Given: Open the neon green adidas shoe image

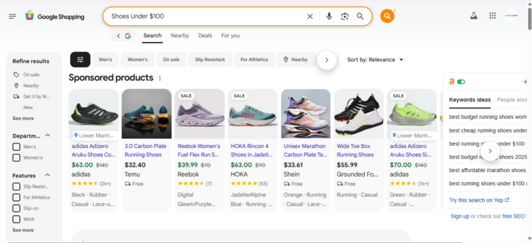Looking at the screenshot, I should (412, 114).
